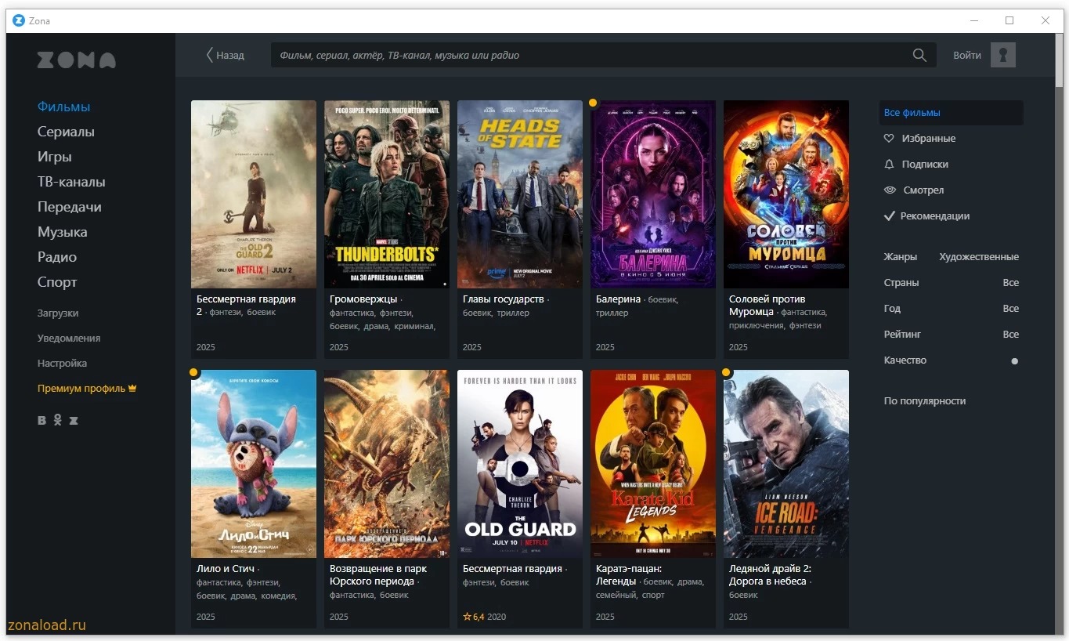Open the Odnoklassniki social icon

click(x=57, y=421)
